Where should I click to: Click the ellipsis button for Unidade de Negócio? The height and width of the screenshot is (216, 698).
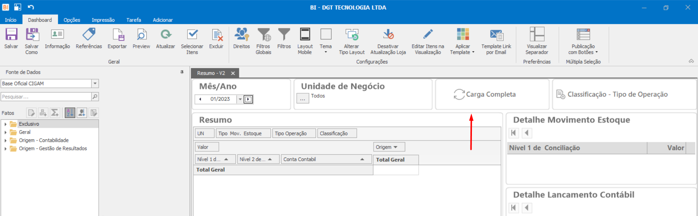pyautogui.click(x=303, y=98)
